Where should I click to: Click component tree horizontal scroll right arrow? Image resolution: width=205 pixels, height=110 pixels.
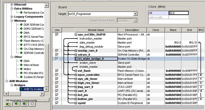point(42,94)
